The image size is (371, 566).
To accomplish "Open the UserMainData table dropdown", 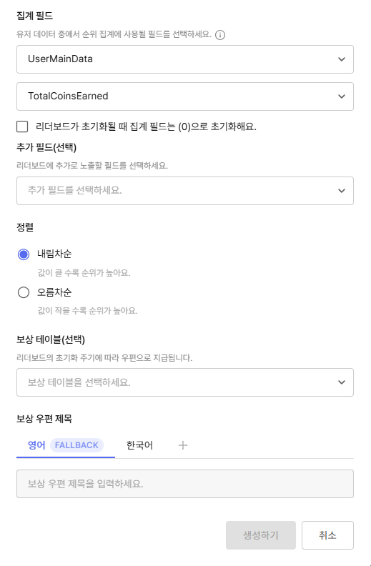I will [184, 59].
